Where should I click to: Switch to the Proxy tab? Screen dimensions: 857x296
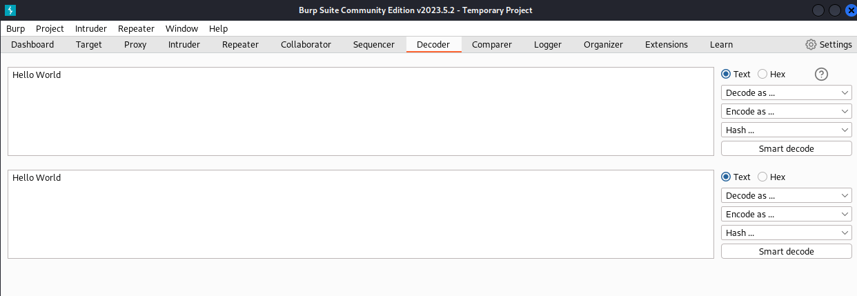pyautogui.click(x=135, y=44)
